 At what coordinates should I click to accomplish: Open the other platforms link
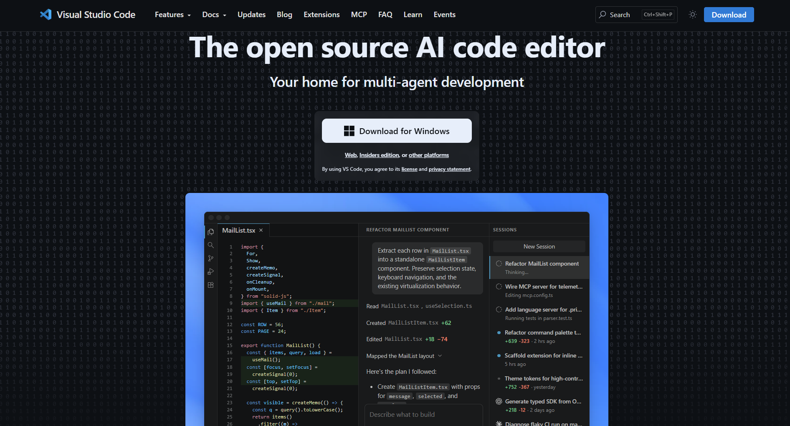pos(429,155)
